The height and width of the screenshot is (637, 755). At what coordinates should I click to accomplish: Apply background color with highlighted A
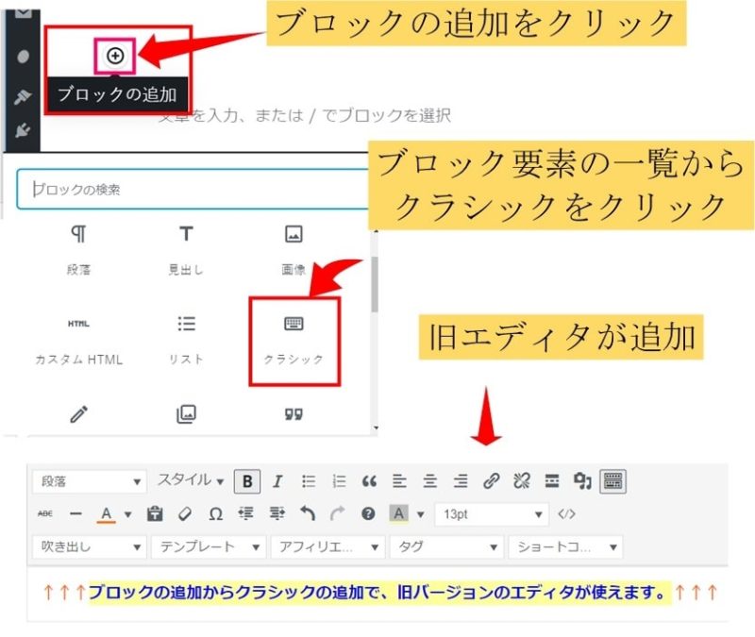tap(398, 513)
